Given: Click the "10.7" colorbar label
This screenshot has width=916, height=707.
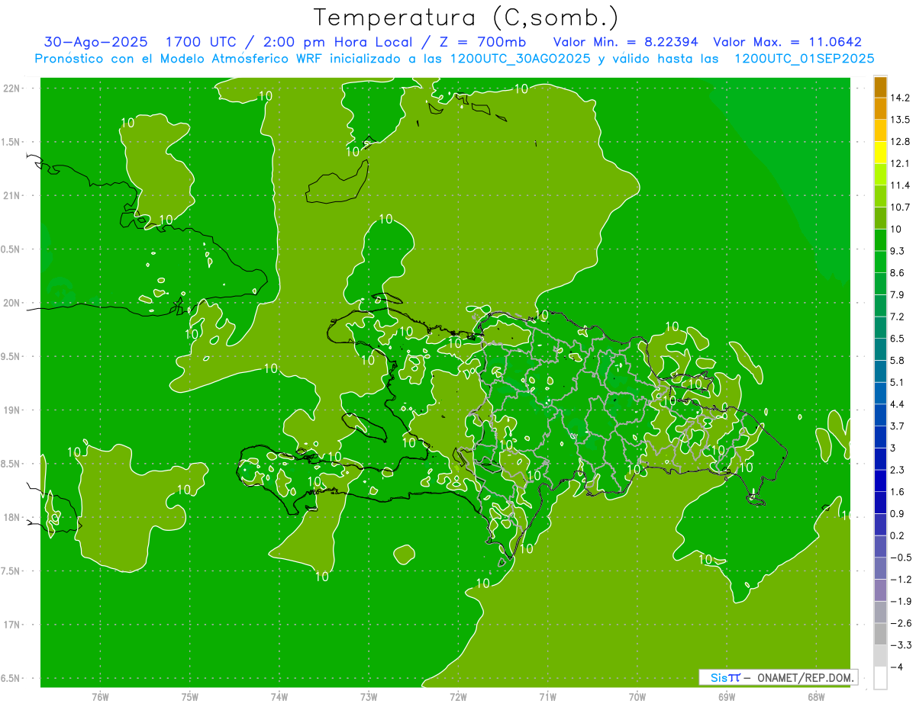Looking at the screenshot, I should 900,207.
